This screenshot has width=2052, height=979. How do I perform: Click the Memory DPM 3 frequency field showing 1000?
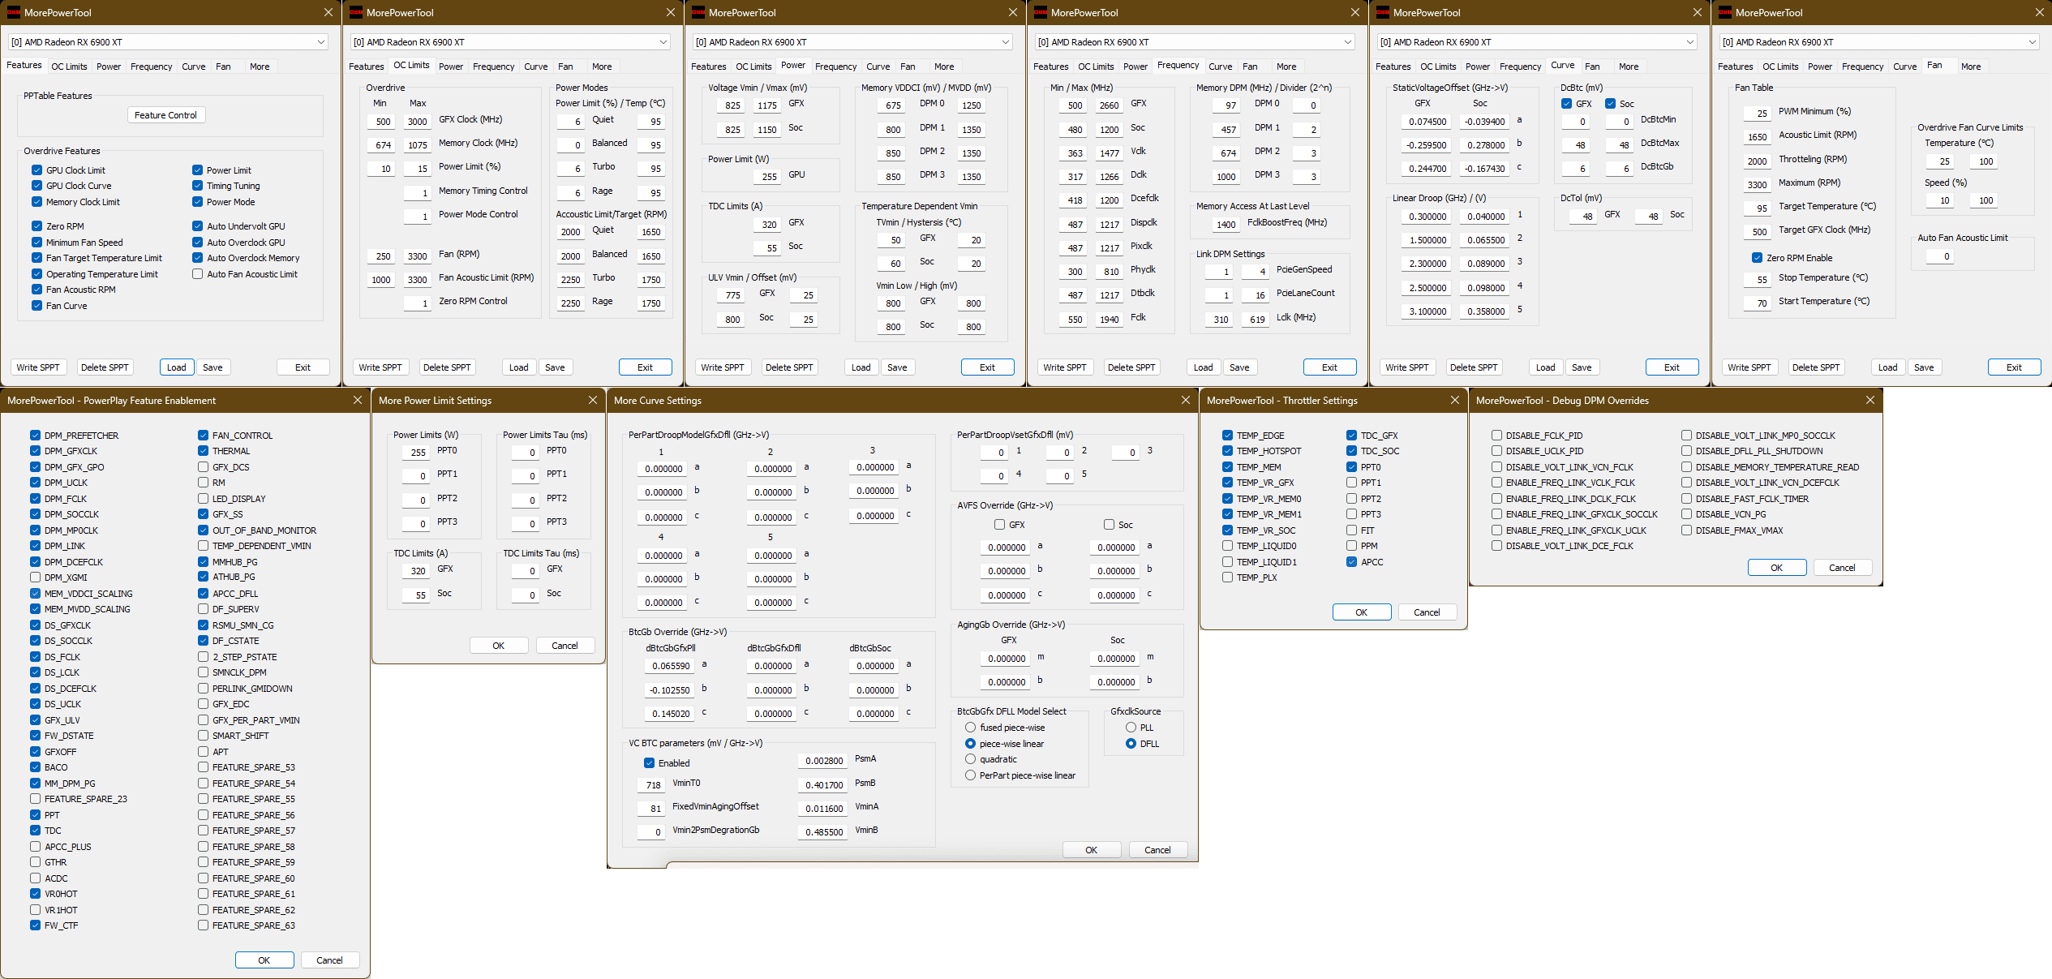point(1225,177)
